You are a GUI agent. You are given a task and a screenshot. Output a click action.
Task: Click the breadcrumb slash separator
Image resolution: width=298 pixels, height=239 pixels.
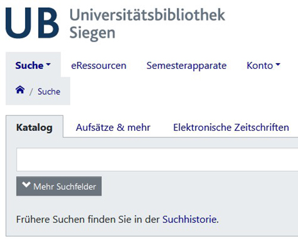point(31,92)
